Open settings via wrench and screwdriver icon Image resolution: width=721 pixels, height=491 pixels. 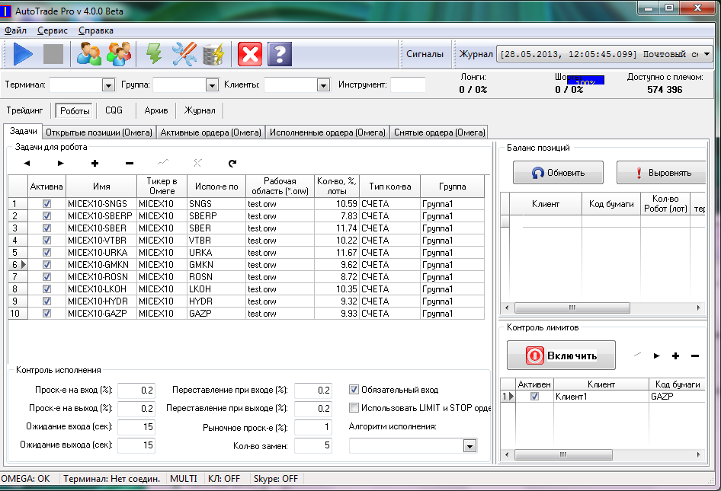(x=184, y=54)
